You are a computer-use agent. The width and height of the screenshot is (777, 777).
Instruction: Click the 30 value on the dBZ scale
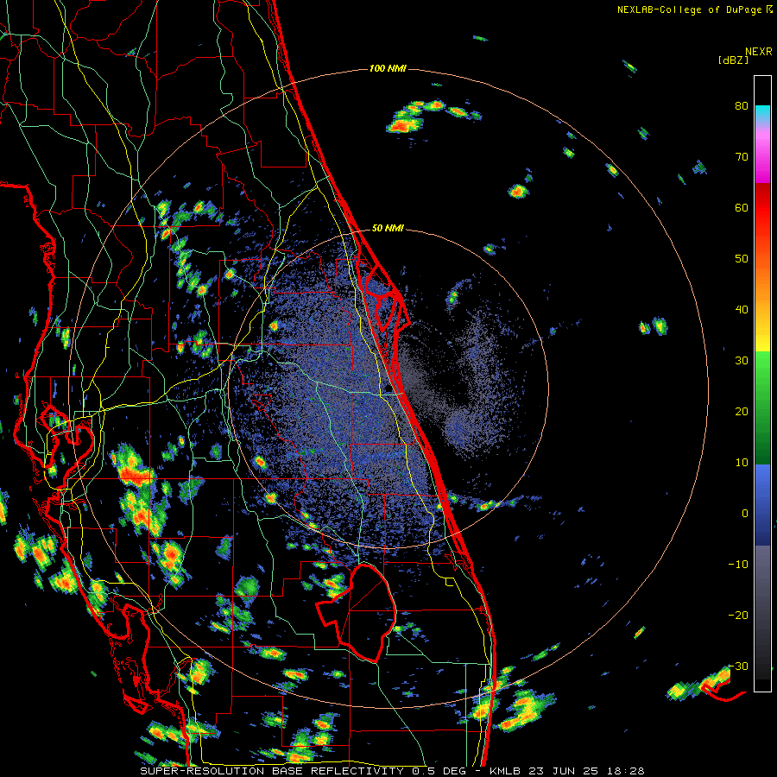(x=742, y=361)
